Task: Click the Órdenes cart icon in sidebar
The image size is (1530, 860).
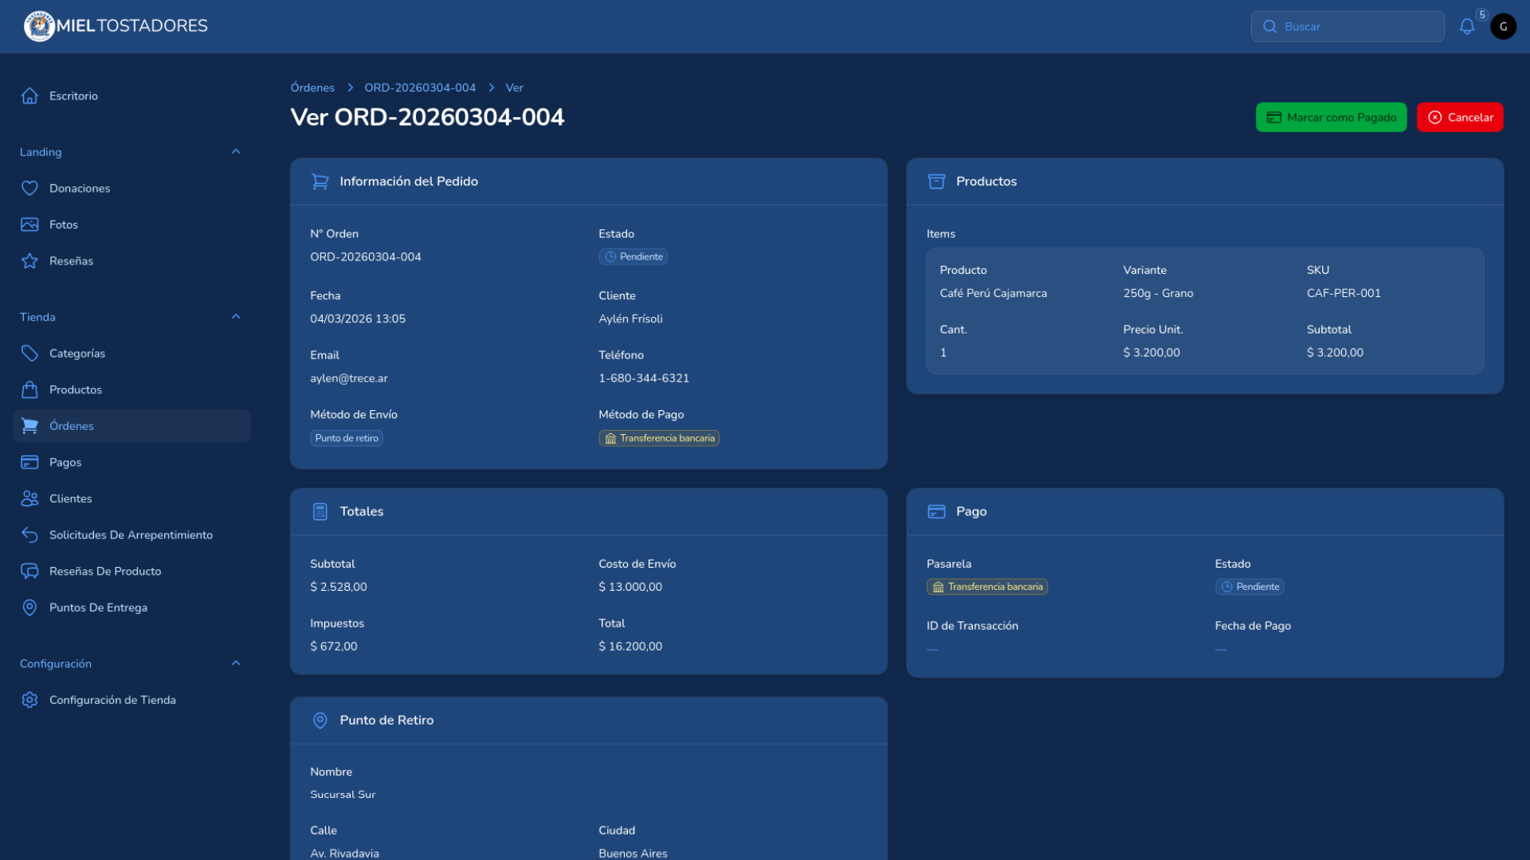Action: [29, 426]
